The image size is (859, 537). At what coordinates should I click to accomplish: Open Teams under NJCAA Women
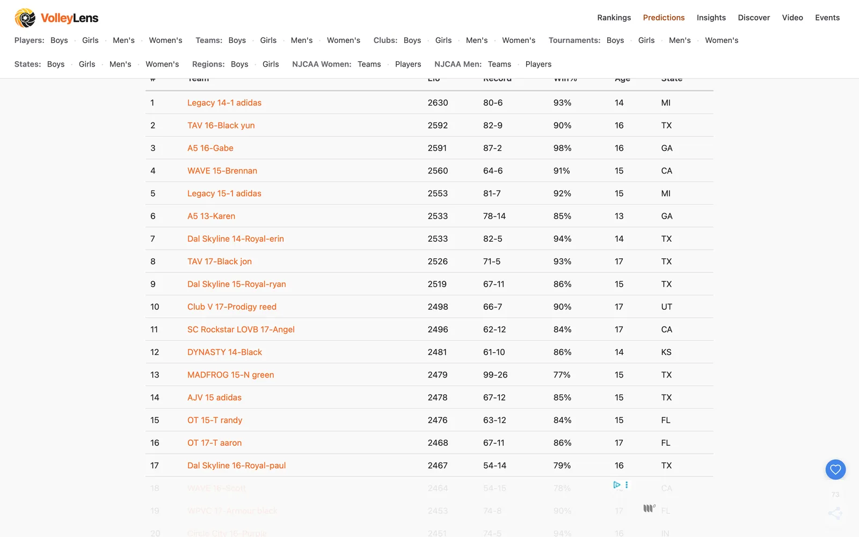point(369,64)
